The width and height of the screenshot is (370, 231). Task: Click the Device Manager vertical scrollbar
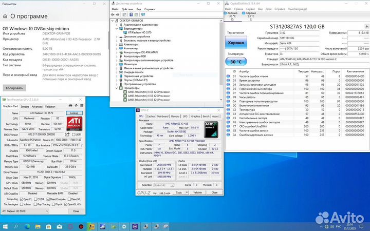pos(221,54)
